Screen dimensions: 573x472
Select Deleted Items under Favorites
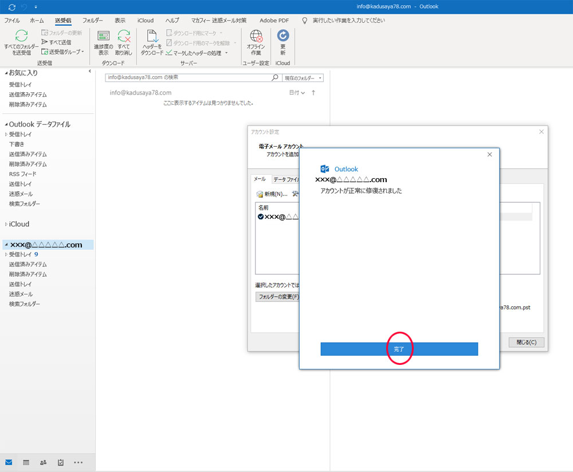pyautogui.click(x=28, y=104)
